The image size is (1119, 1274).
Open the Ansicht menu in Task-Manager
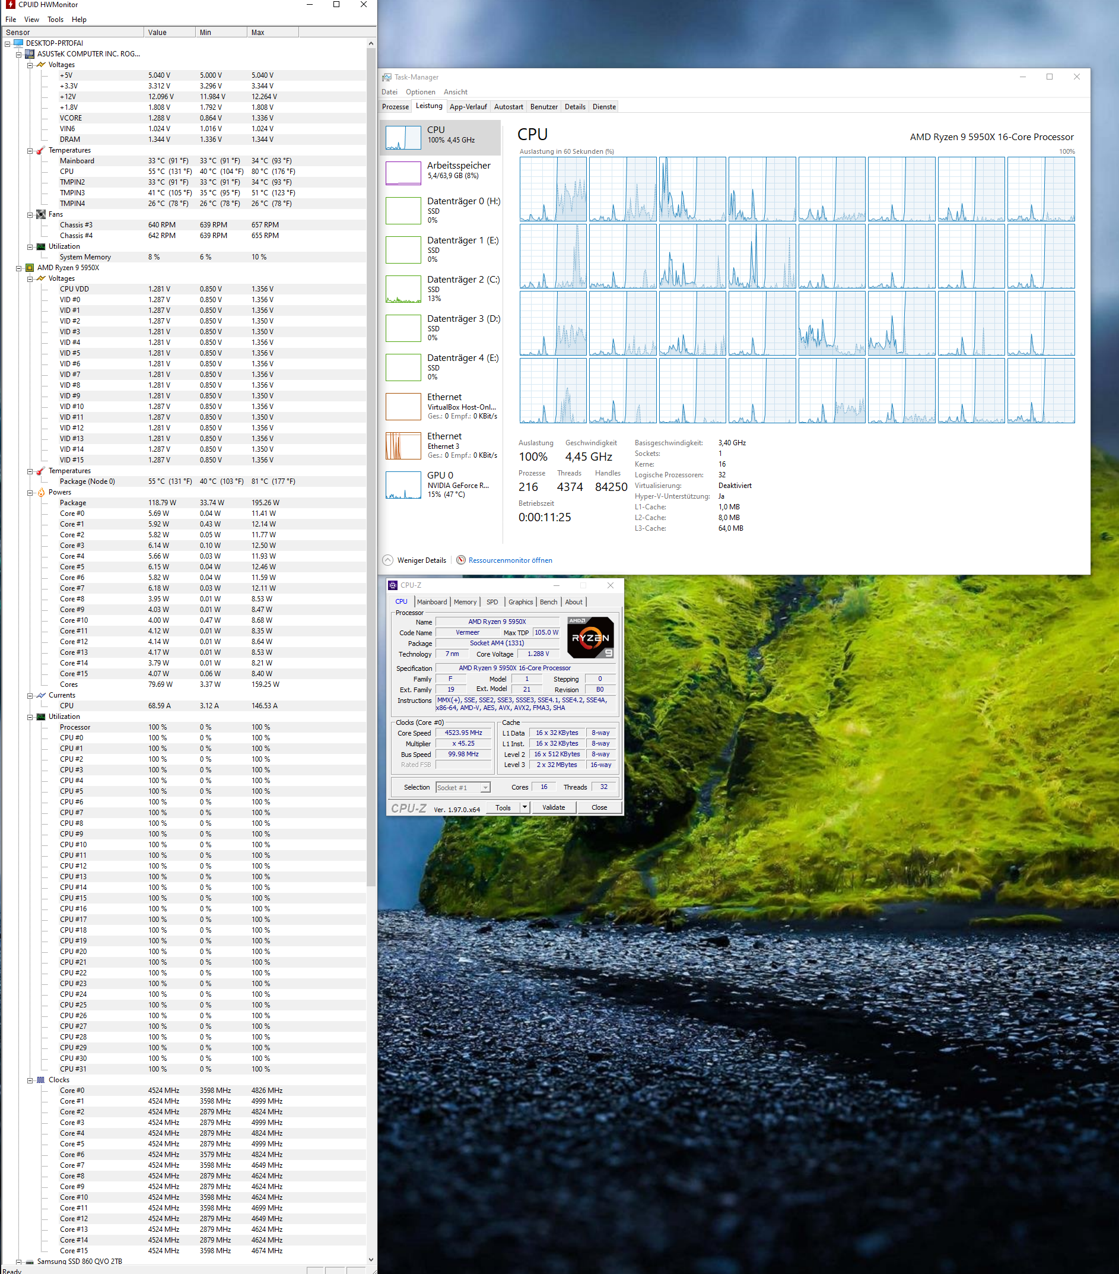pos(456,91)
